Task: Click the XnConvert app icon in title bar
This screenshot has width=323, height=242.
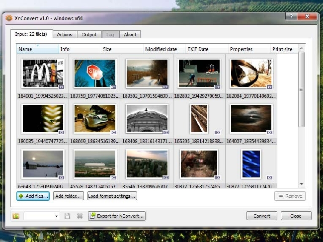Action: pos(8,18)
